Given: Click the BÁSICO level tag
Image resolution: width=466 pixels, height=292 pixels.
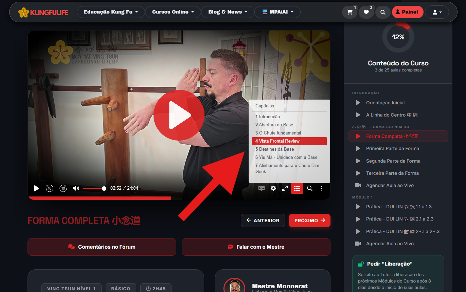Looking at the screenshot, I should click(x=121, y=289).
